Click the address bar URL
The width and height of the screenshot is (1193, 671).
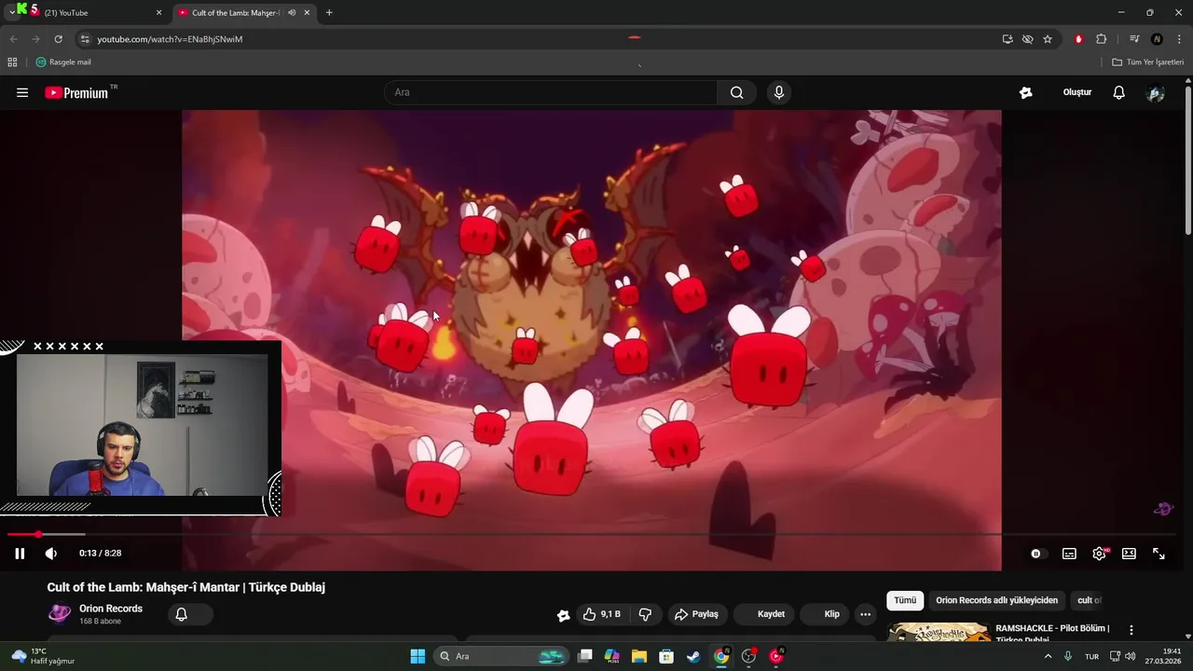point(170,39)
